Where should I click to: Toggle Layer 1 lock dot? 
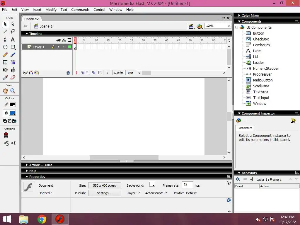[x=64, y=47]
